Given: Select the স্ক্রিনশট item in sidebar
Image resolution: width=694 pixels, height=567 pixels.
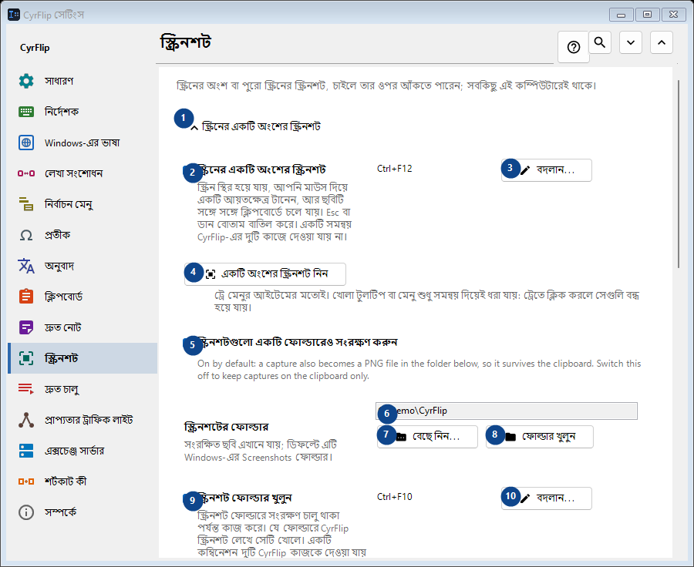Looking at the screenshot, I should [x=83, y=358].
